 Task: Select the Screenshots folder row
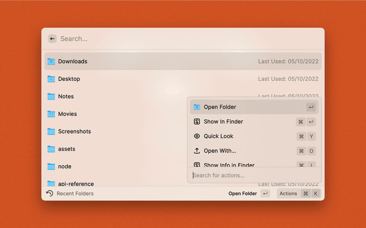click(x=114, y=131)
